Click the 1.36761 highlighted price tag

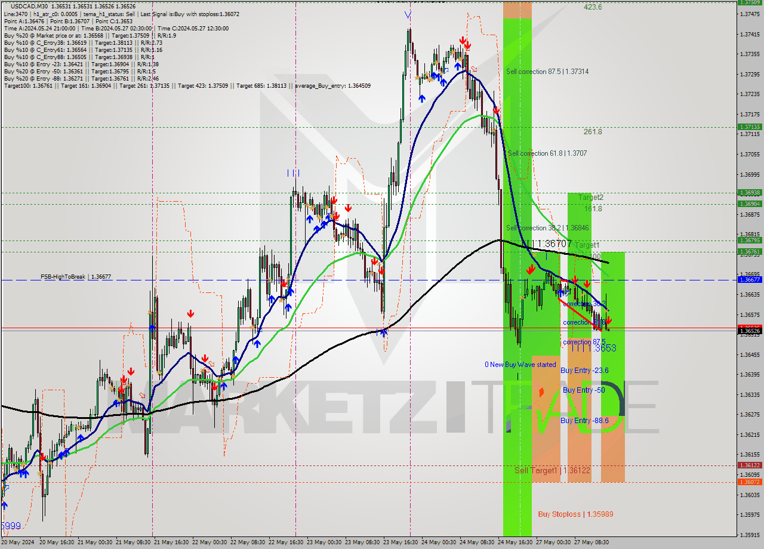750,251
